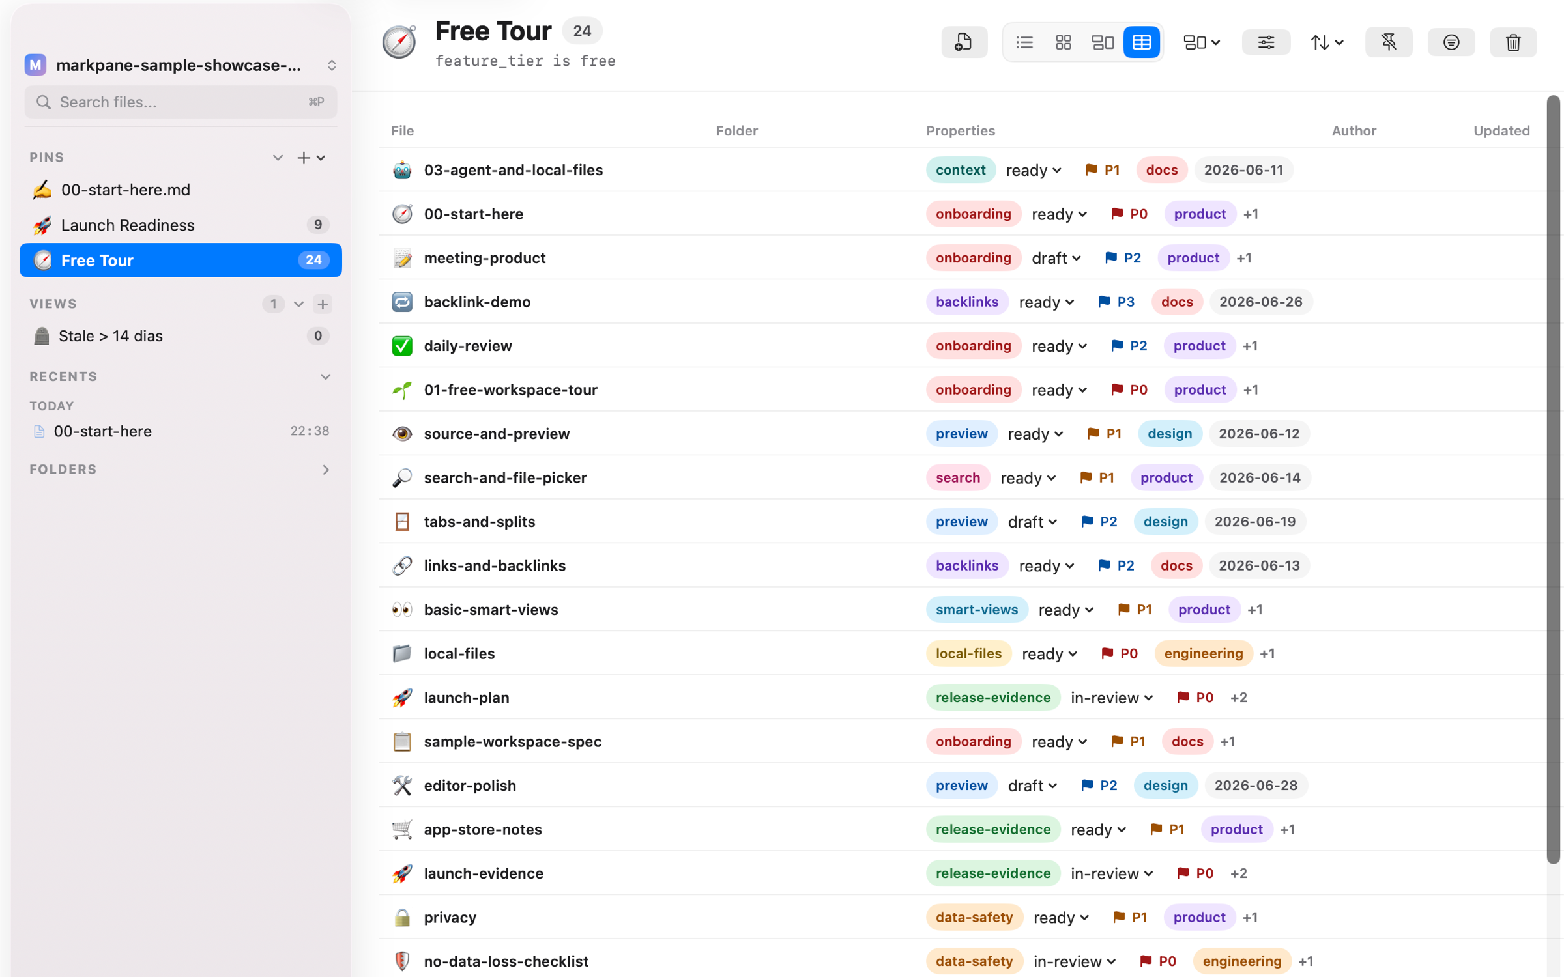Click the compass icon beside Free Tour title
This screenshot has width=1564, height=977.
pos(399,42)
